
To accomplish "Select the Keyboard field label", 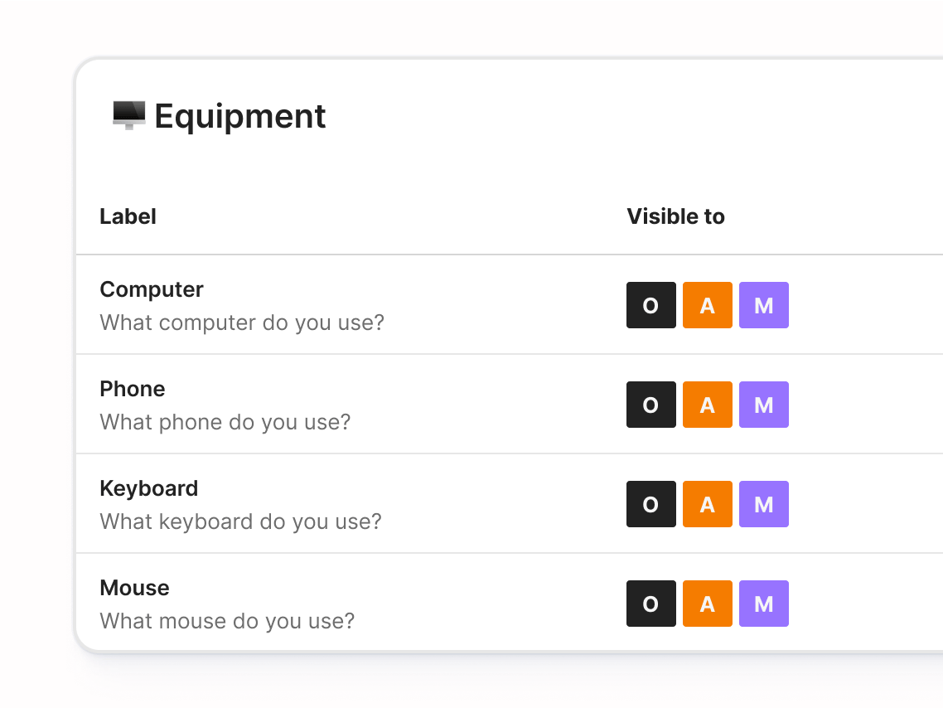I will point(149,488).
